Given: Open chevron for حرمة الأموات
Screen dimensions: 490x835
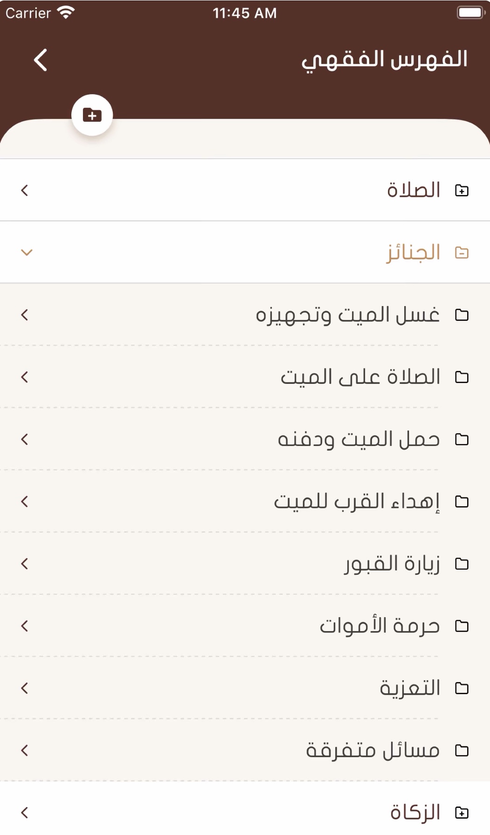Looking at the screenshot, I should [25, 626].
